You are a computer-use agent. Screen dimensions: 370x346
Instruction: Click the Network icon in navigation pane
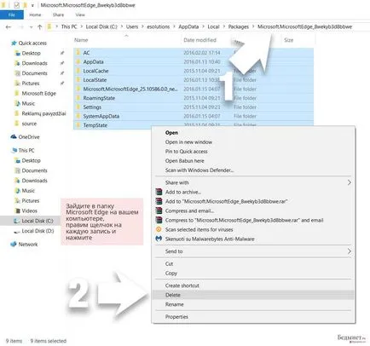point(14,244)
